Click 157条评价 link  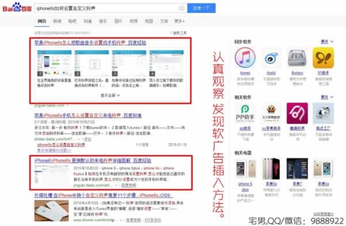click(x=153, y=220)
